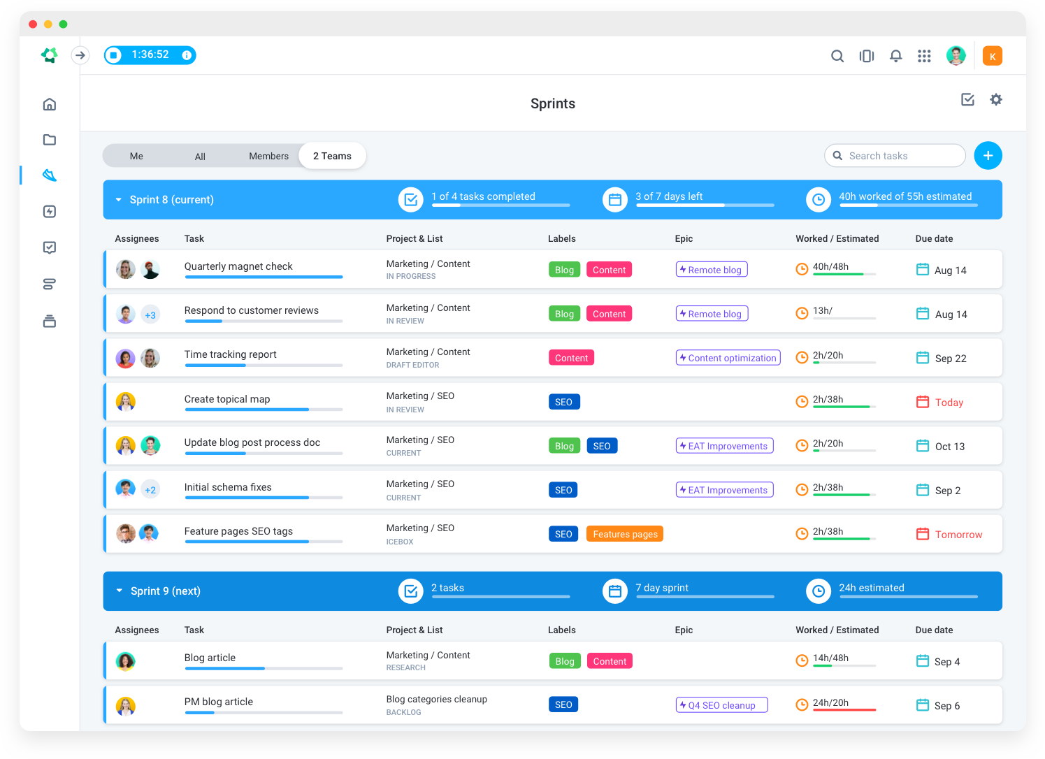Click the Search tasks input field

(x=895, y=155)
